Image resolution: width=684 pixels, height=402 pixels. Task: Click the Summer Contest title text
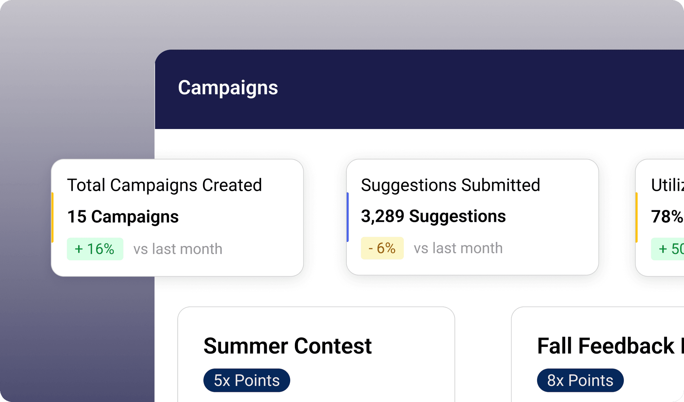point(288,346)
